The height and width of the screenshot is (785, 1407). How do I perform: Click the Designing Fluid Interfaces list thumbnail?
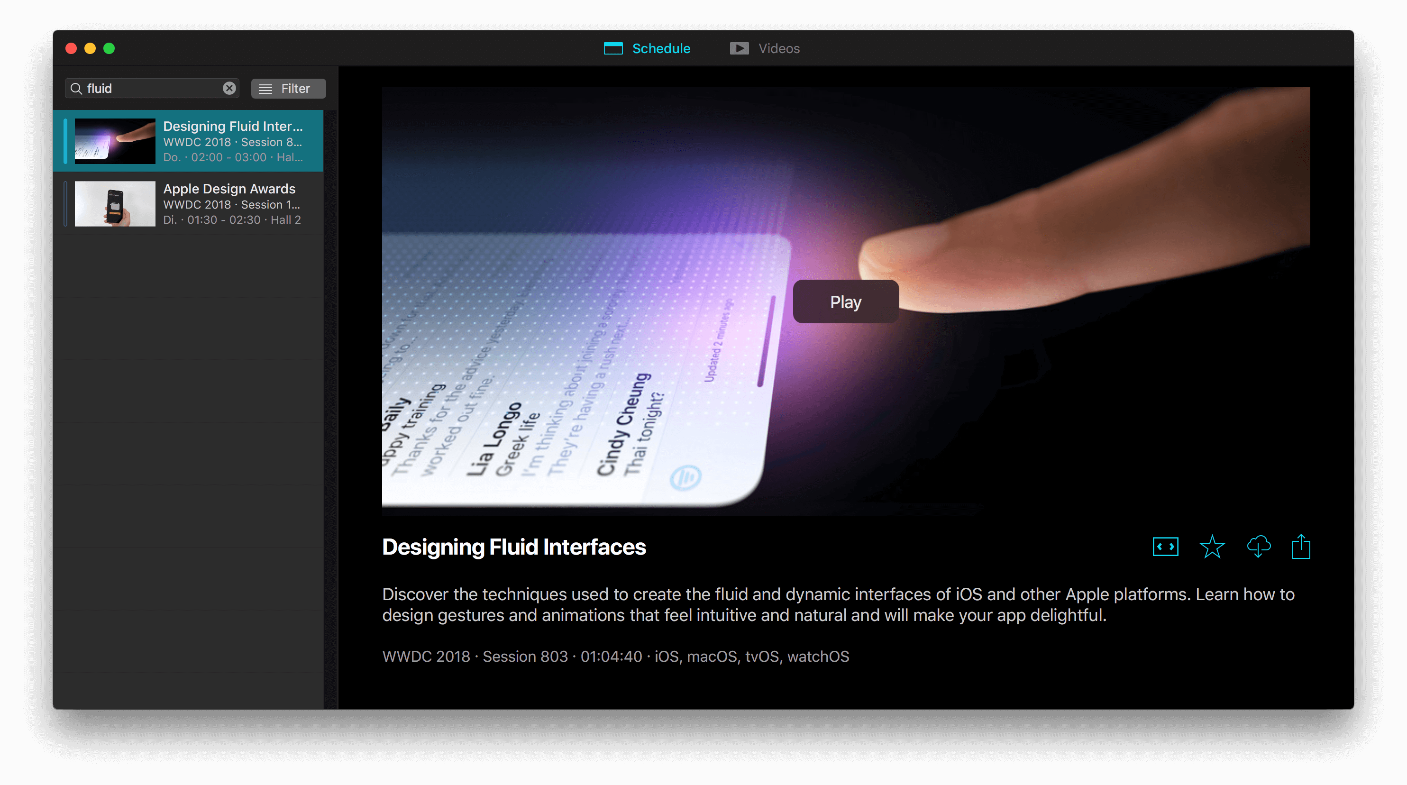coord(115,141)
